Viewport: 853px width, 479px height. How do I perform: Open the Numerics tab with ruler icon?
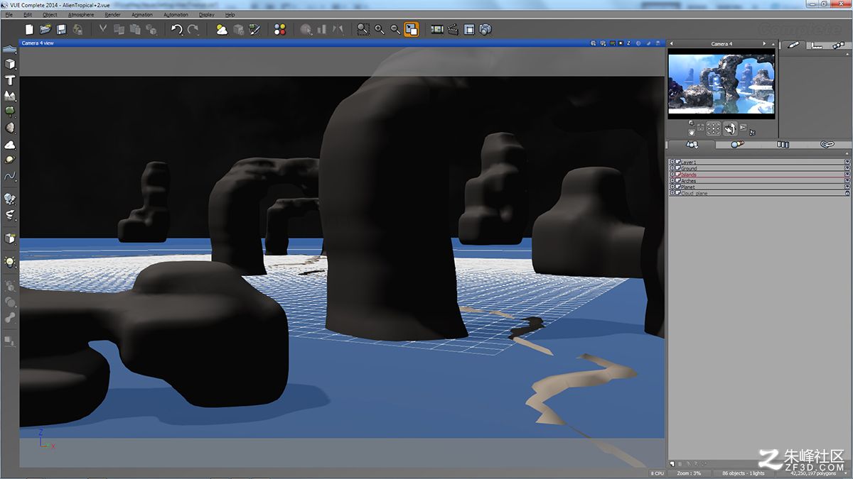817,45
